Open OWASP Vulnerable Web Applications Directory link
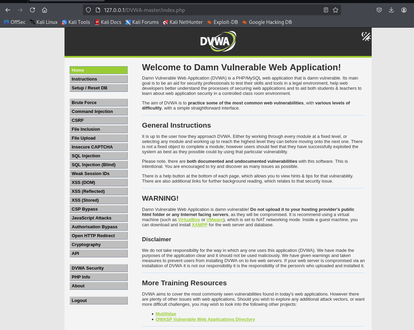Image resolution: width=414 pixels, height=330 pixels. click(x=205, y=319)
